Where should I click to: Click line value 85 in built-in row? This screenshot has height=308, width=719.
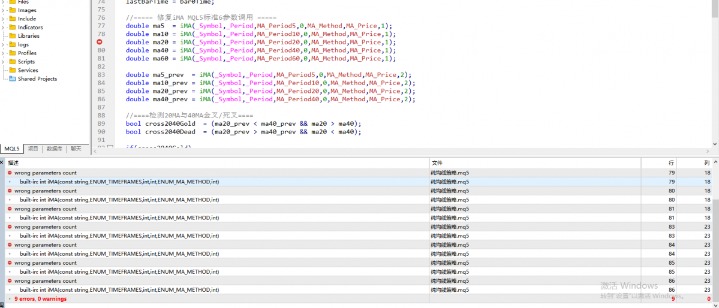(x=671, y=272)
